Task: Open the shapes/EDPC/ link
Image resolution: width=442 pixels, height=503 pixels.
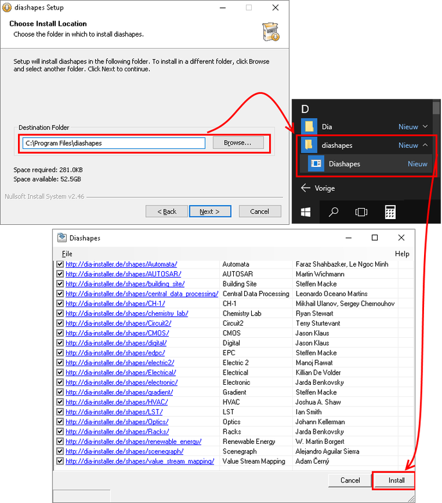Action: [115, 353]
